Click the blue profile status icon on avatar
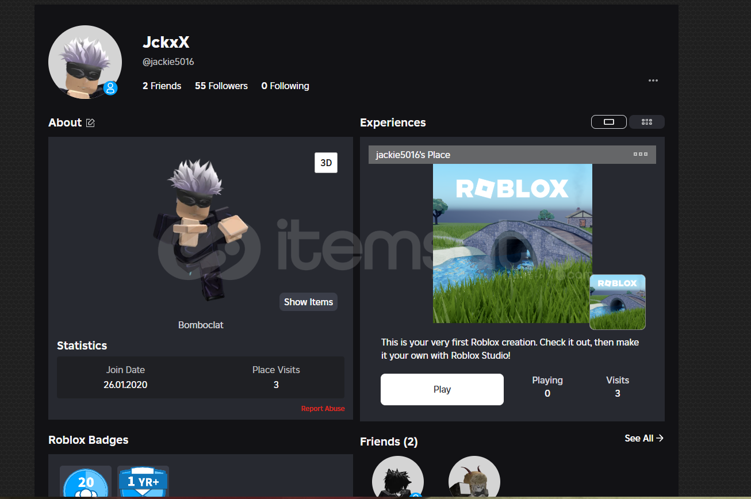 click(111, 88)
